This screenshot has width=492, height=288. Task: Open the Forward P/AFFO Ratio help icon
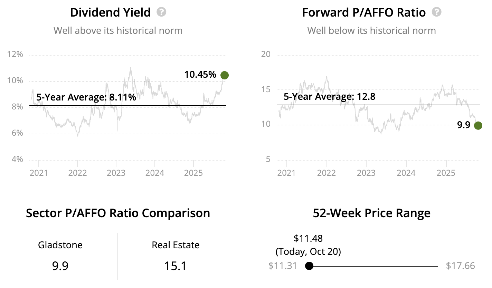click(437, 12)
